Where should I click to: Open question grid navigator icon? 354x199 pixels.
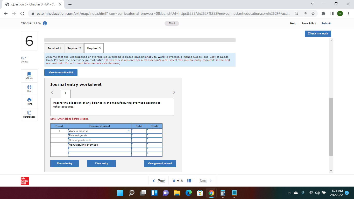coord(189,181)
